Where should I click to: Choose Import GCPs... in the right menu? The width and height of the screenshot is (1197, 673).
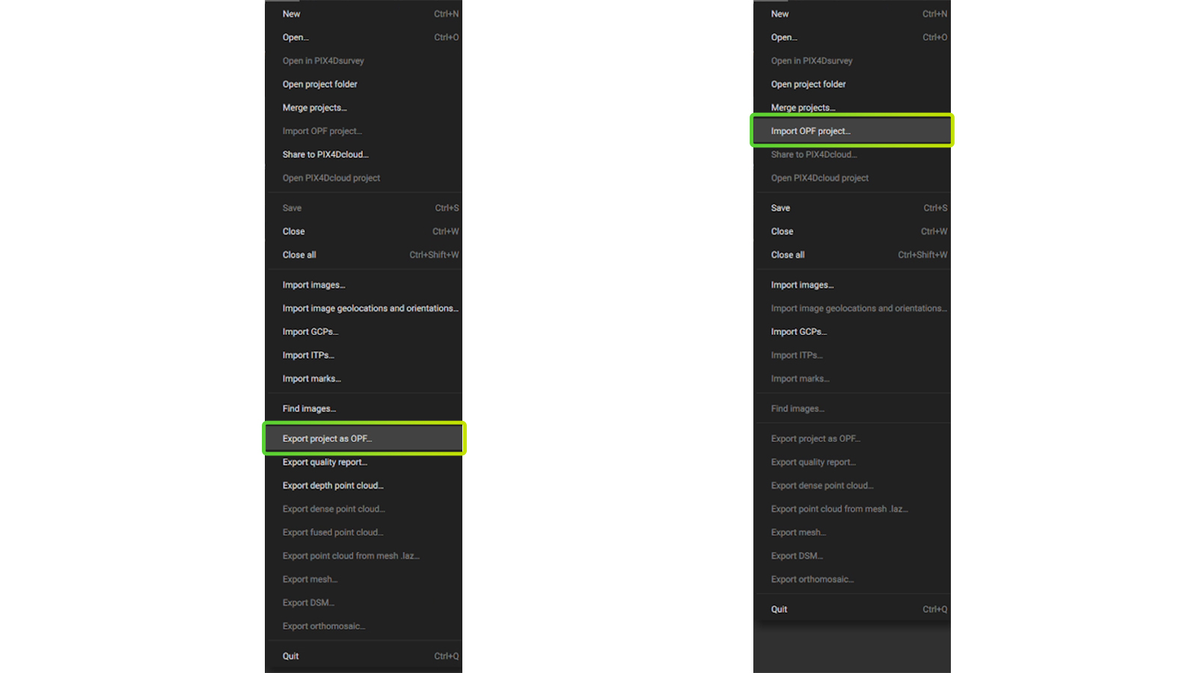click(852, 332)
